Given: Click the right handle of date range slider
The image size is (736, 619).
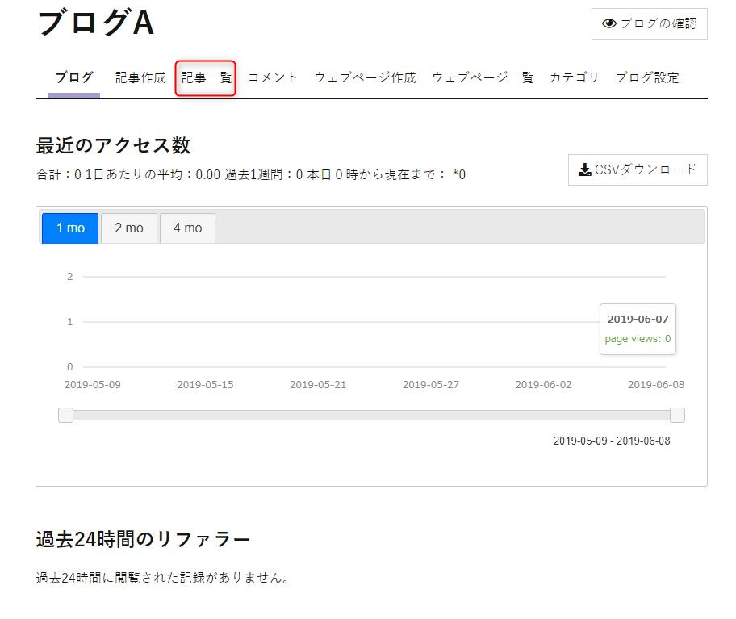Looking at the screenshot, I should (677, 416).
